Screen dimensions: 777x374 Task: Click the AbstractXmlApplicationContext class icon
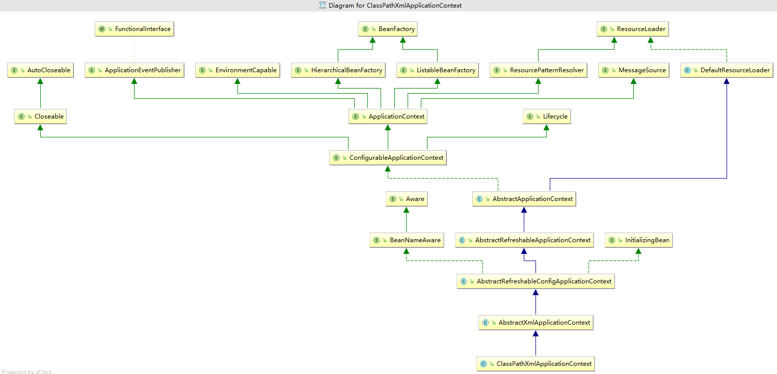pos(486,323)
